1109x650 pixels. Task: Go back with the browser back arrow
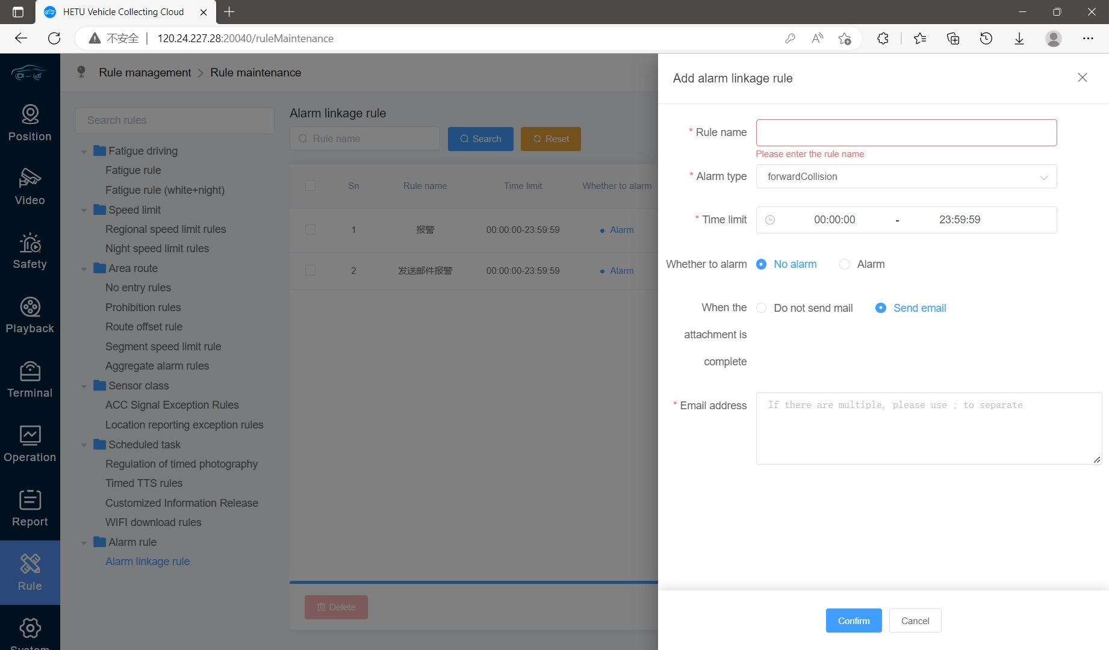pyautogui.click(x=21, y=39)
